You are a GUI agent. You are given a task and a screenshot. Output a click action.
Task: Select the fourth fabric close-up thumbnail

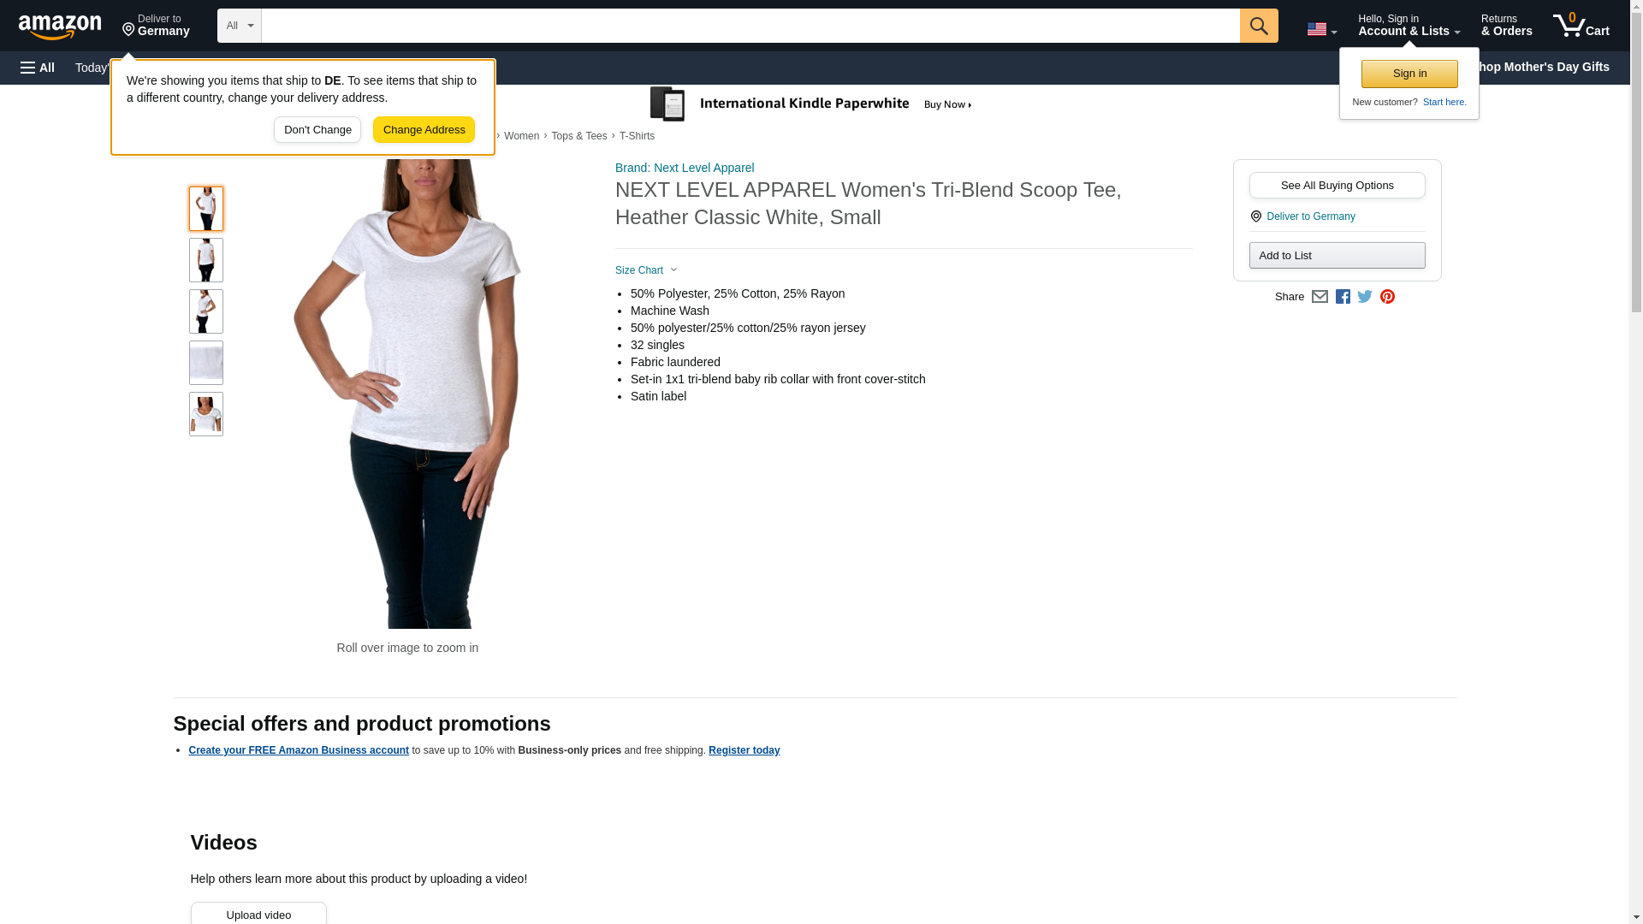pos(206,363)
